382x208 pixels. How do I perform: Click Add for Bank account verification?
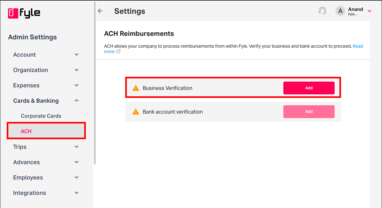(309, 112)
